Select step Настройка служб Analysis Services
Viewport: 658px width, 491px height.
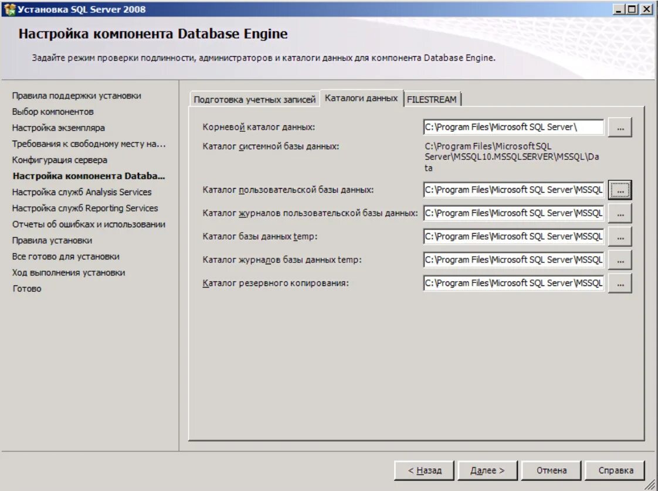(82, 192)
